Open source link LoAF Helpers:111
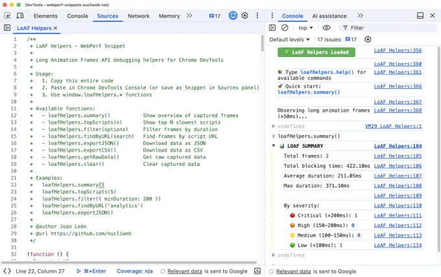Image resolution: width=441 pixels, height=277 pixels. pyautogui.click(x=398, y=215)
